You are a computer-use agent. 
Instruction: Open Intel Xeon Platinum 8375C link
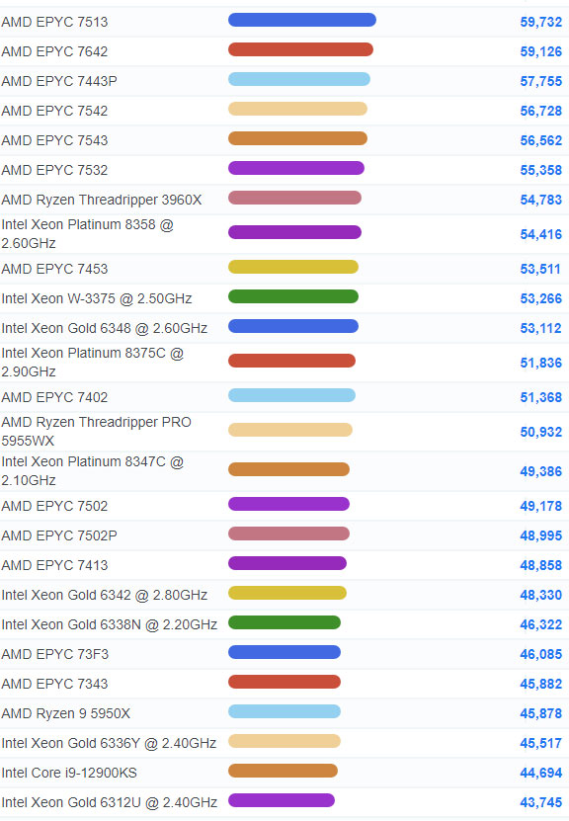(x=93, y=363)
